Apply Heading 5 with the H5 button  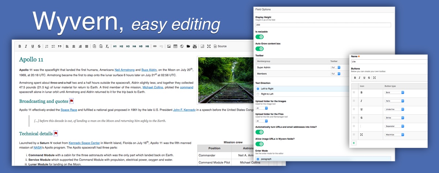[141, 46]
